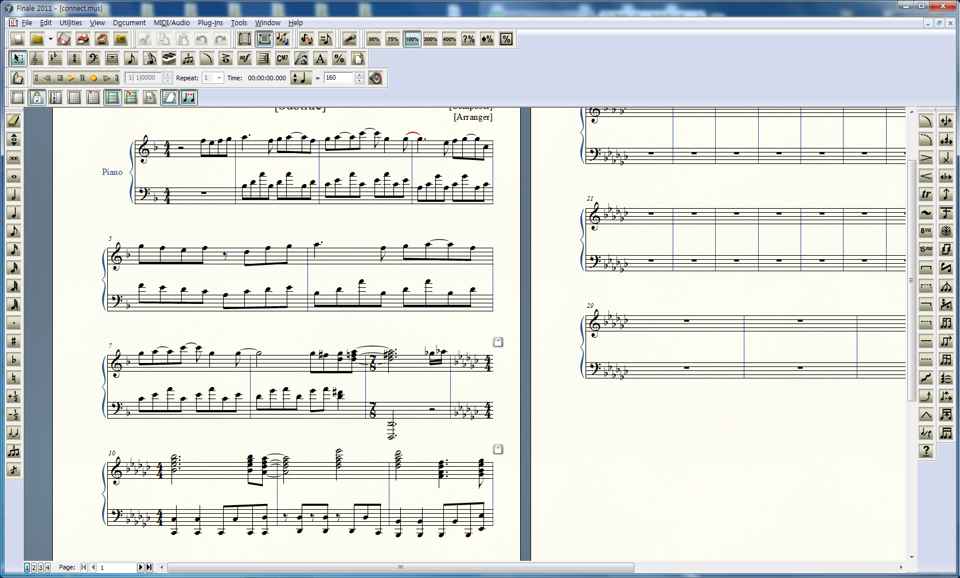The image size is (960, 578).
Task: Select the dashed slur smart shape
Action: click(x=926, y=139)
